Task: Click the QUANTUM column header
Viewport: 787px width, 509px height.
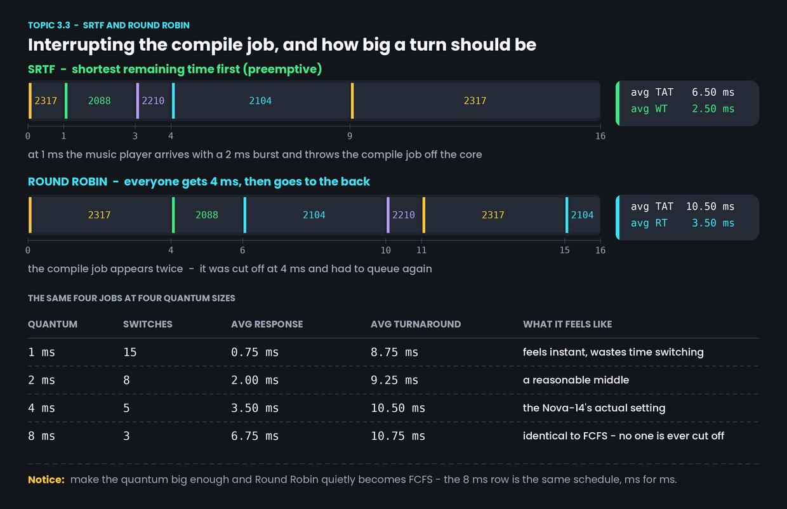Action: click(53, 324)
